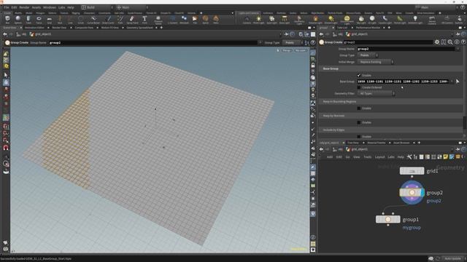The image size is (467, 262).
Task: Select the Sphere shelf tool
Action: [x=18, y=20]
